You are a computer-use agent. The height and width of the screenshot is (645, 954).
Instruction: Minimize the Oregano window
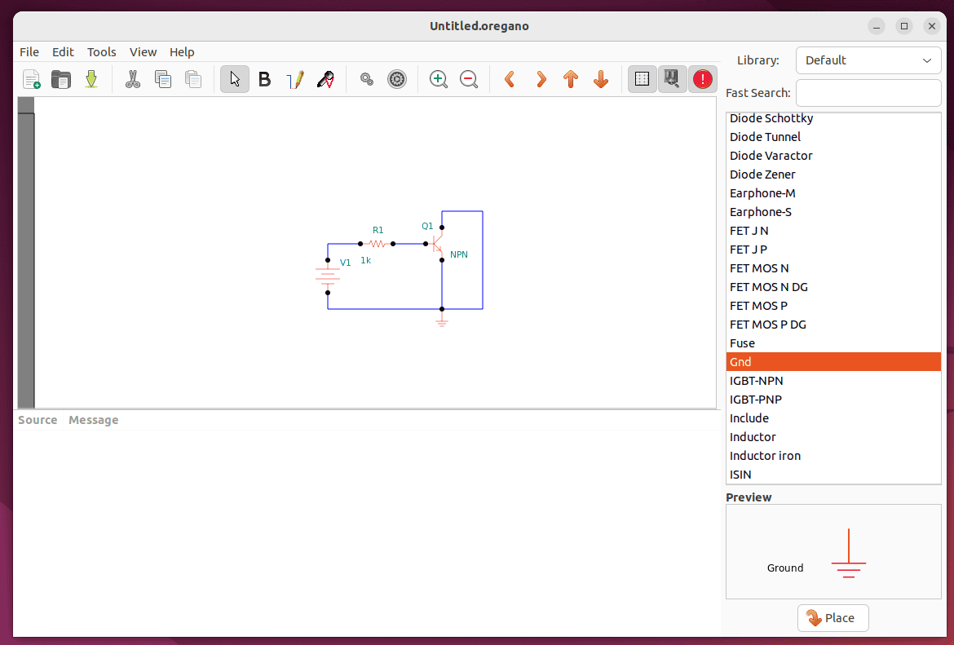[876, 26]
